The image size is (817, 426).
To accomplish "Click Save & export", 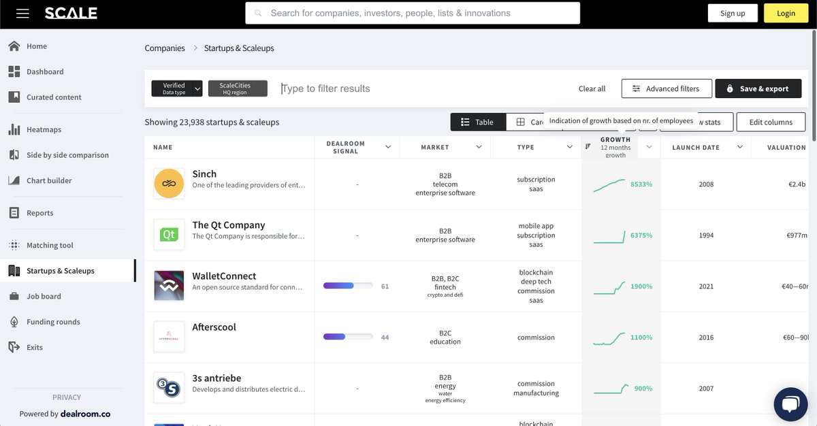I will coord(757,88).
